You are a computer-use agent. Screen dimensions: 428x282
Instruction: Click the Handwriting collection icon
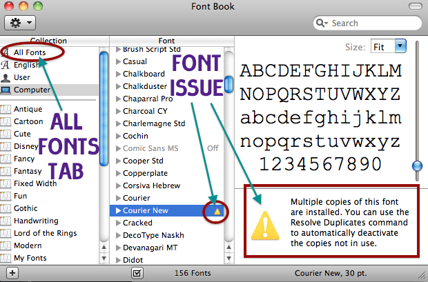6,221
